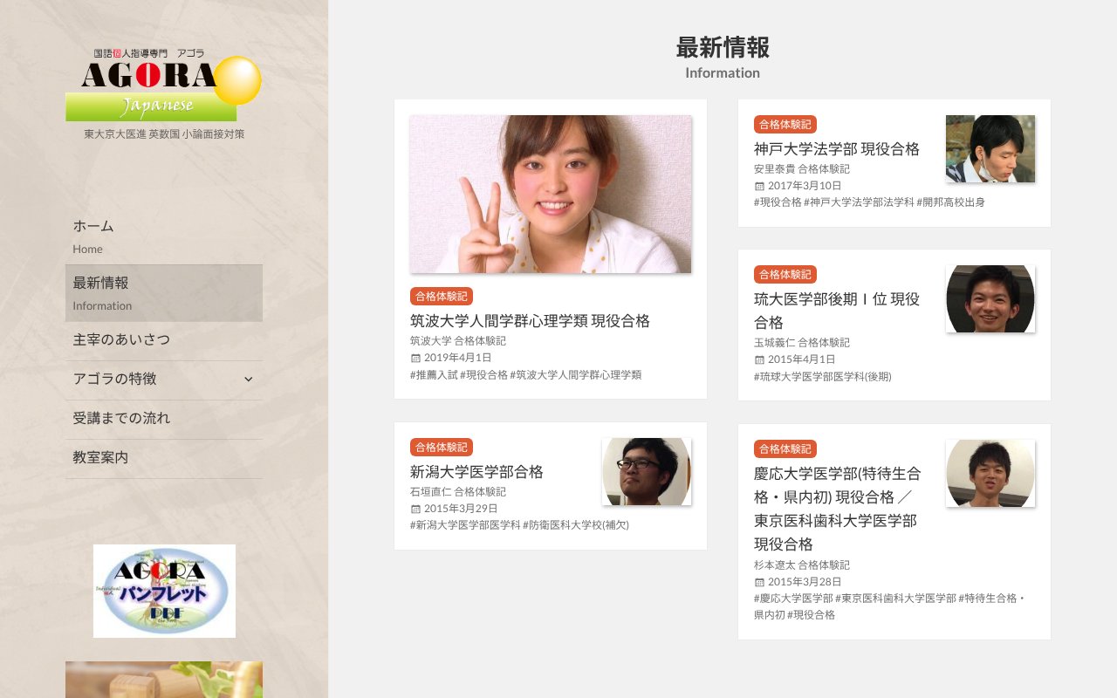Click the 合格体験記 badge on the 神戸大学 card
The image size is (1117, 698).
(785, 125)
